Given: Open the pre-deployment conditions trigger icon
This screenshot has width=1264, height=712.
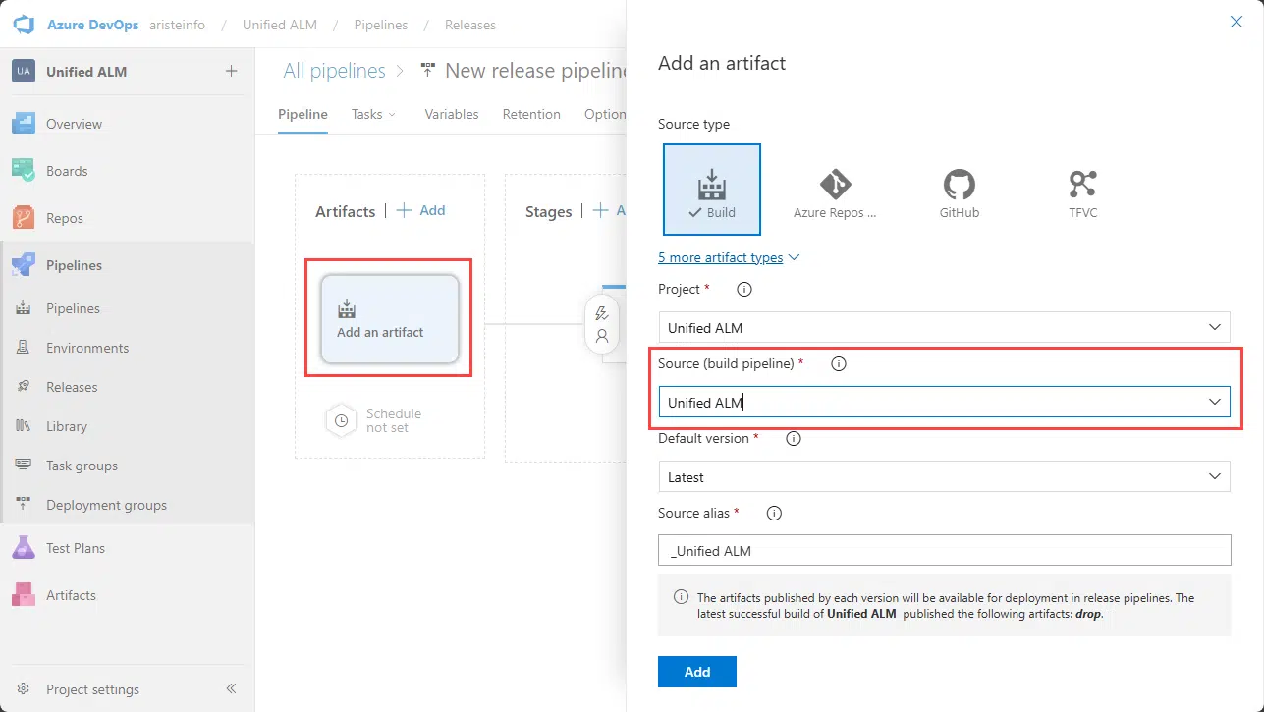Looking at the screenshot, I should (602, 314).
